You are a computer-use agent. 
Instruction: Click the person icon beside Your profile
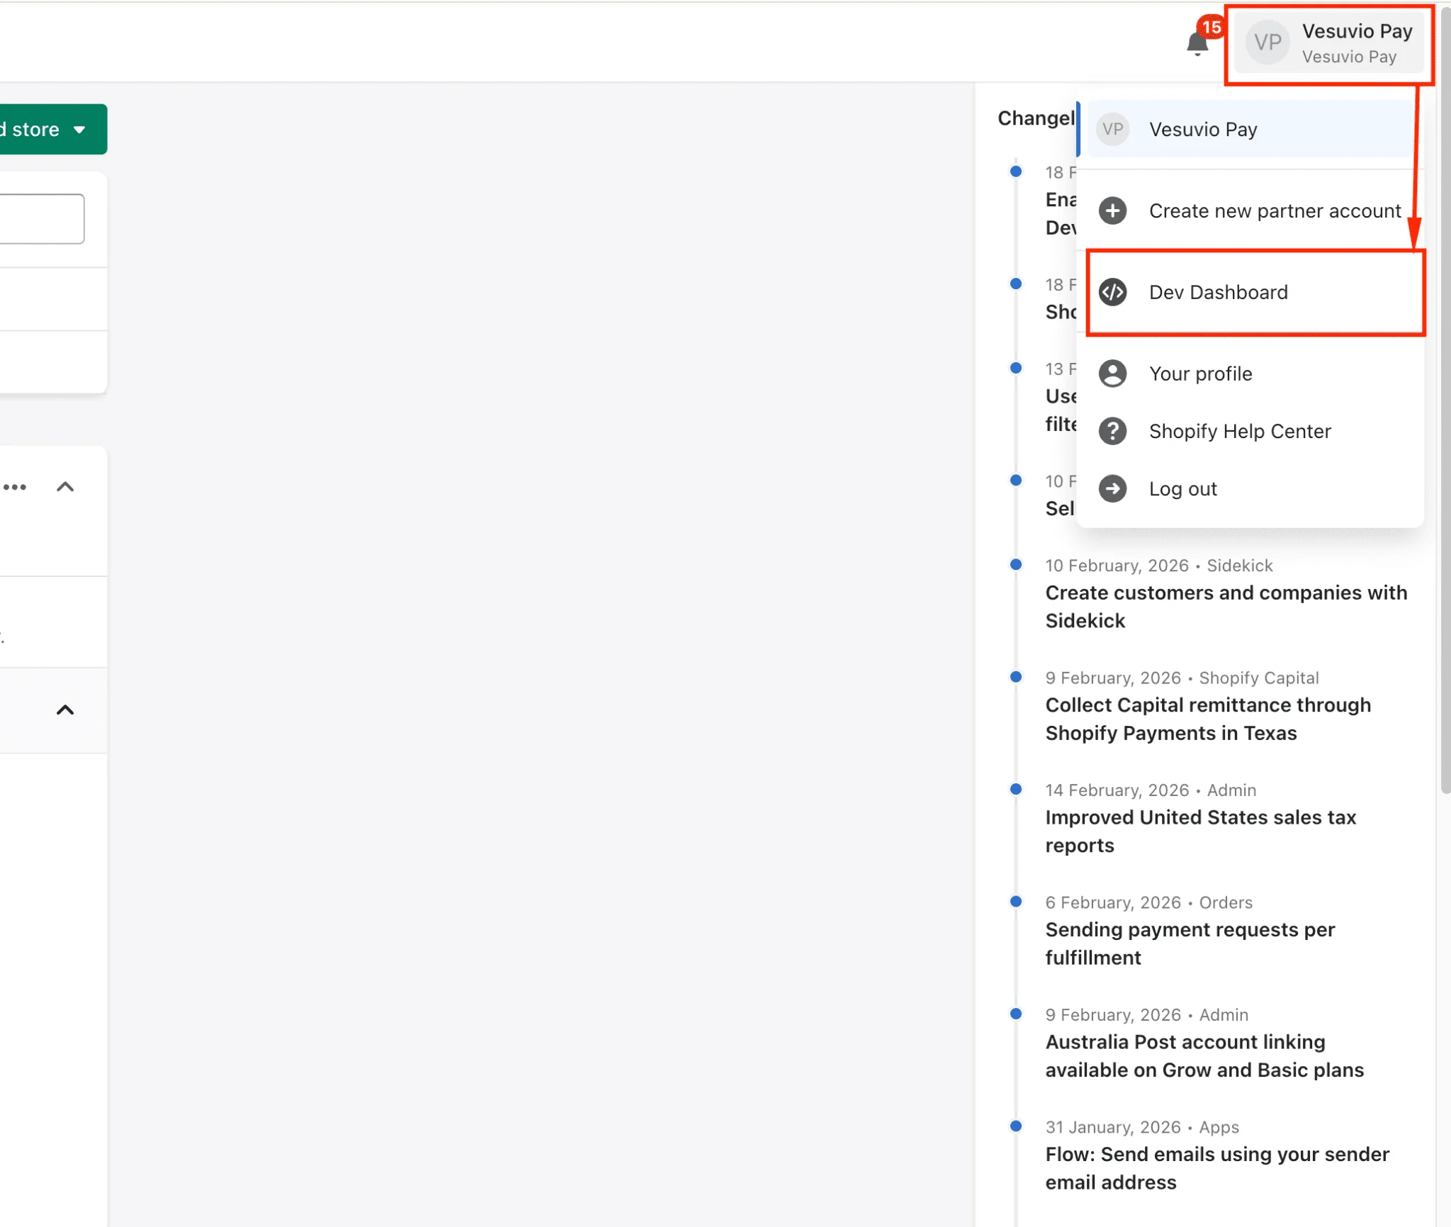pyautogui.click(x=1111, y=374)
